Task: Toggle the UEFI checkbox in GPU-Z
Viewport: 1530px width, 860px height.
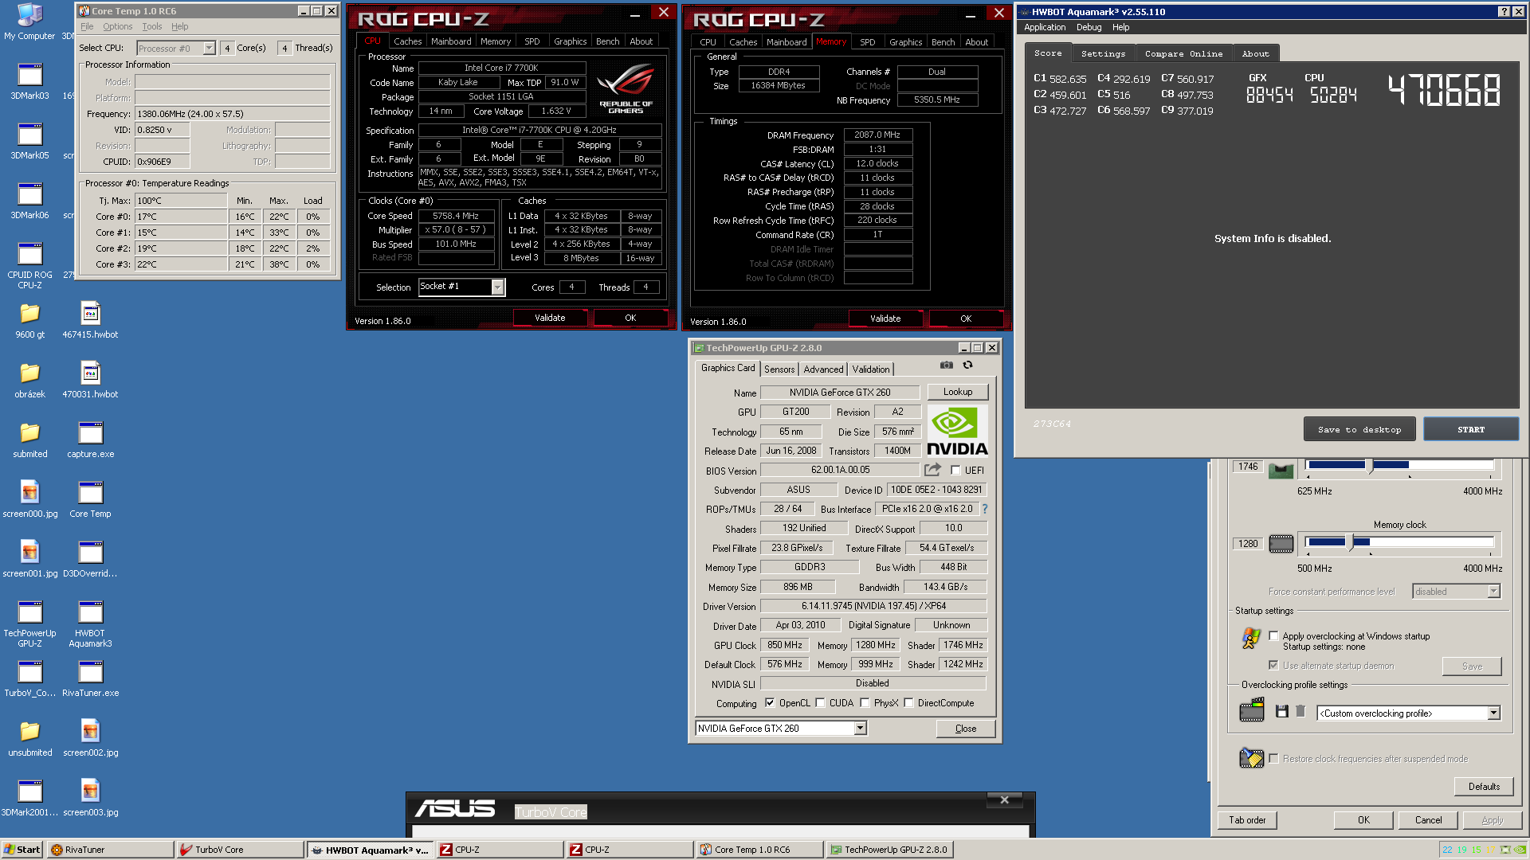Action: click(955, 471)
